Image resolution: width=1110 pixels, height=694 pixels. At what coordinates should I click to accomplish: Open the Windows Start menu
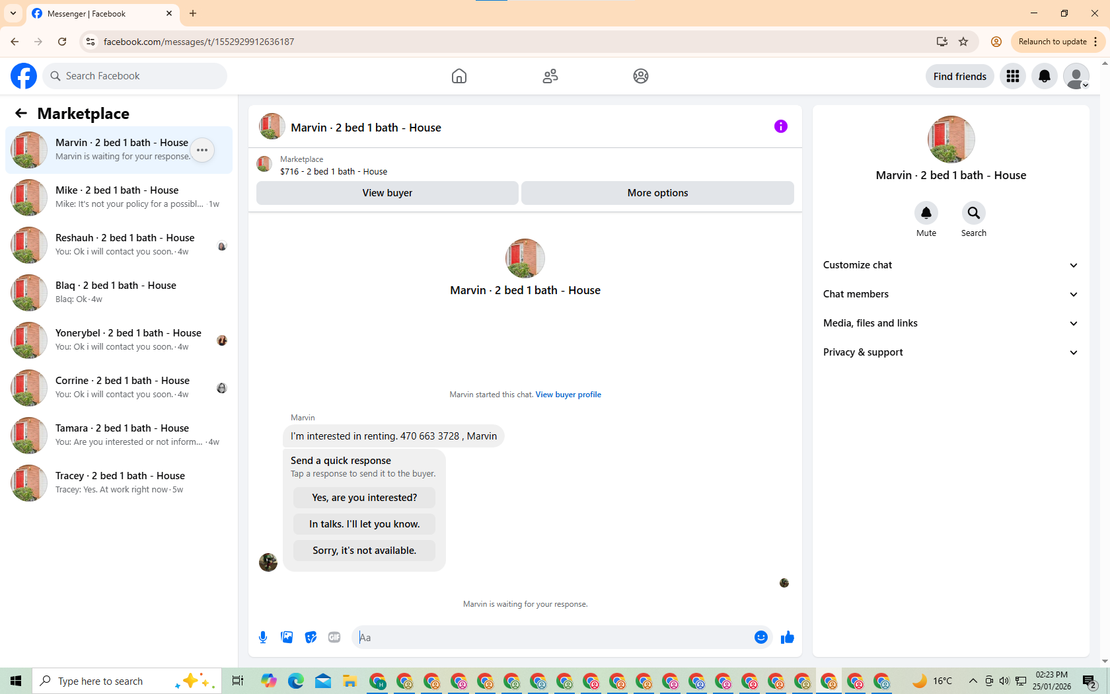[16, 681]
